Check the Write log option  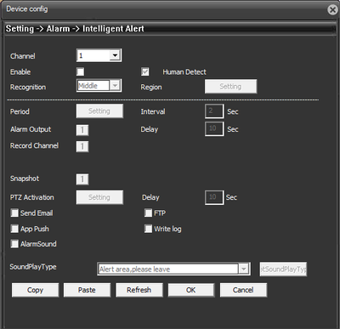(x=148, y=229)
